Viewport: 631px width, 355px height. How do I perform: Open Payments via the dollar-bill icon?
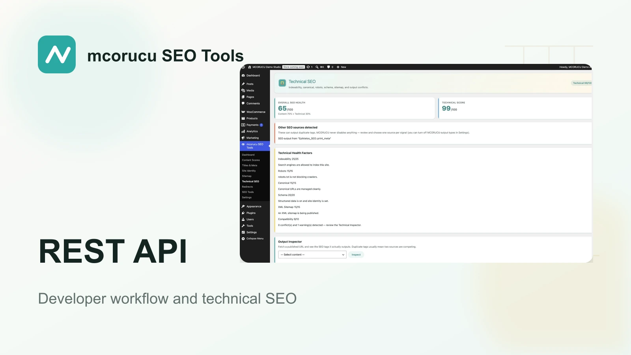pos(243,125)
